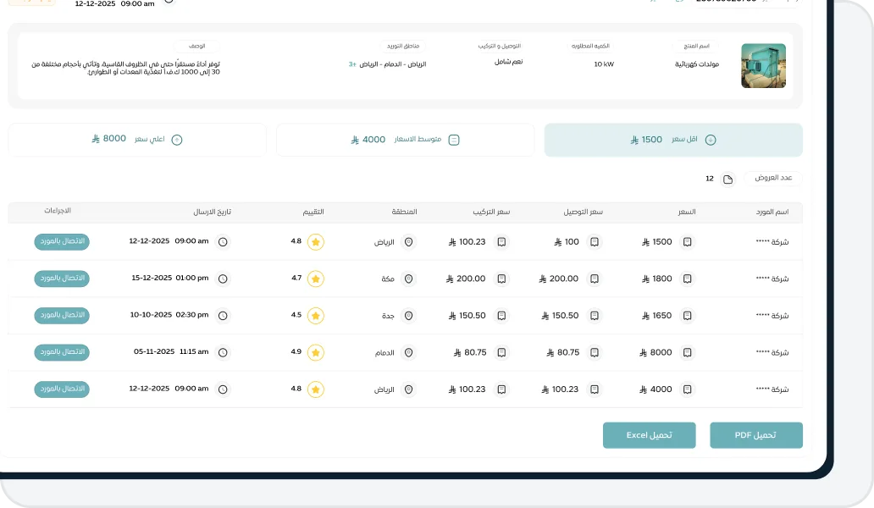Click the delivery price icon beside 80.75
The height and width of the screenshot is (508, 874).
[x=595, y=352]
